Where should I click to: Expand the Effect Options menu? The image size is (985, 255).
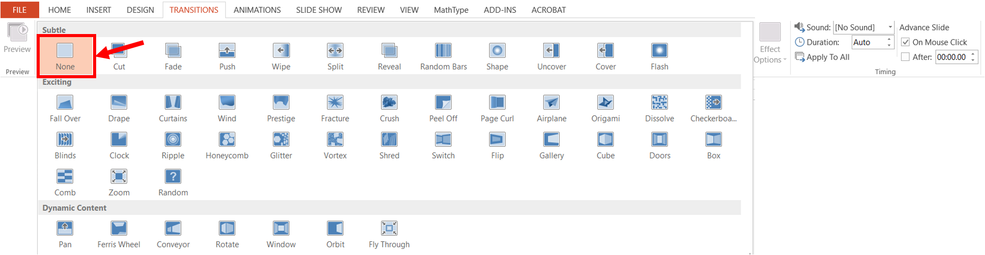770,44
